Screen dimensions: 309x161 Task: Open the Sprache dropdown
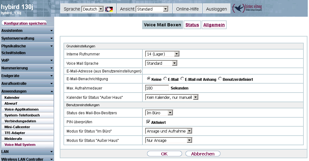tap(93, 9)
